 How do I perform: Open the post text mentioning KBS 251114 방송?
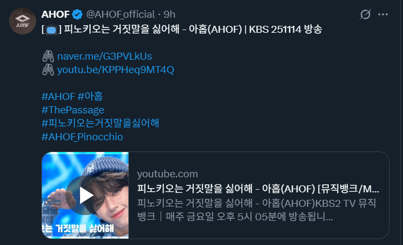[182, 30]
